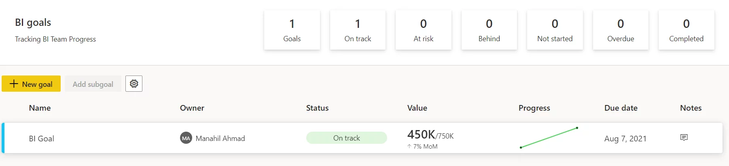Image resolution: width=729 pixels, height=166 pixels.
Task: Filter by Completed summary card
Action: click(687, 30)
